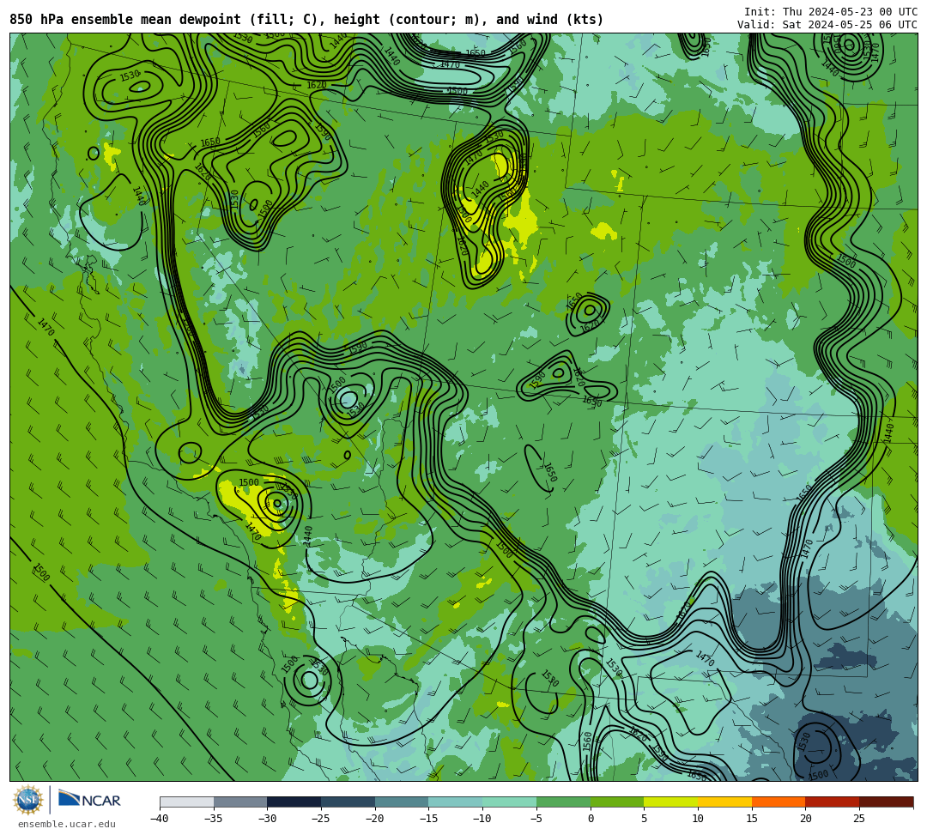The width and height of the screenshot is (927, 835).
Task: Select the Valid time line 'Sat 2024-05-25 06 UTC'
Action: (x=827, y=25)
